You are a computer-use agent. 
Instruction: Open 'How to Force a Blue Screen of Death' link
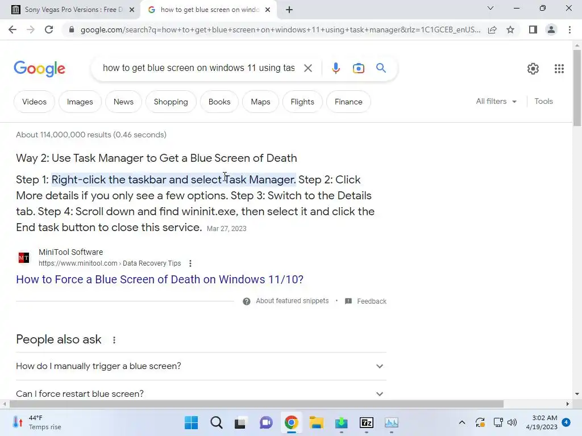pyautogui.click(x=160, y=279)
